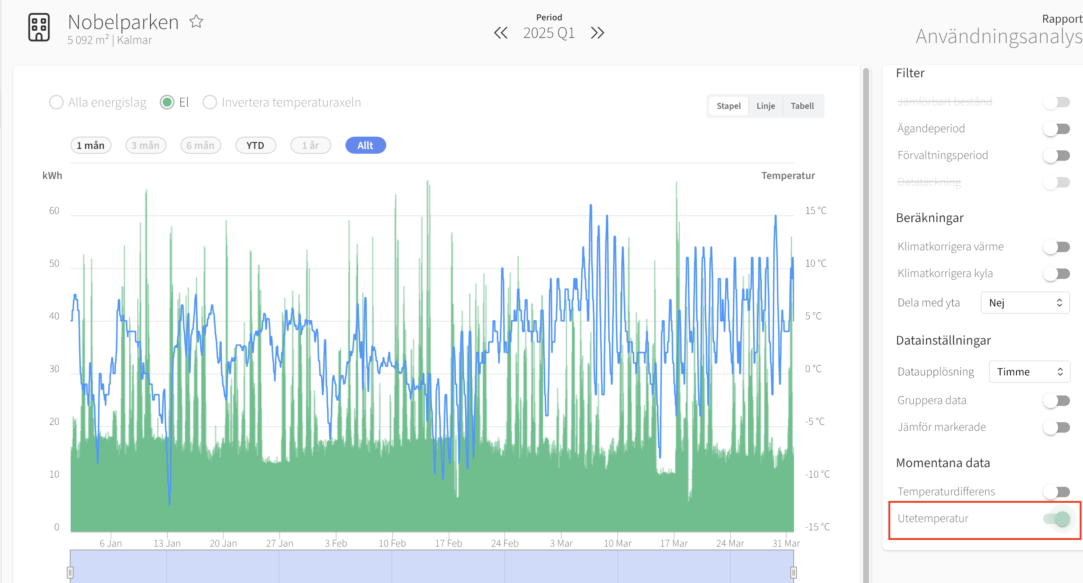The width and height of the screenshot is (1083, 583).
Task: Turn on Gruppera data toggle
Action: [x=1057, y=401]
